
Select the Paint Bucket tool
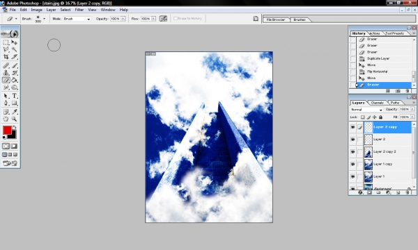(x=14, y=80)
